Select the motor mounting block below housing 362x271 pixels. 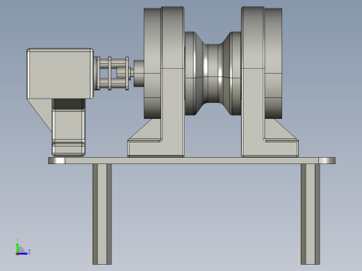[68, 127]
